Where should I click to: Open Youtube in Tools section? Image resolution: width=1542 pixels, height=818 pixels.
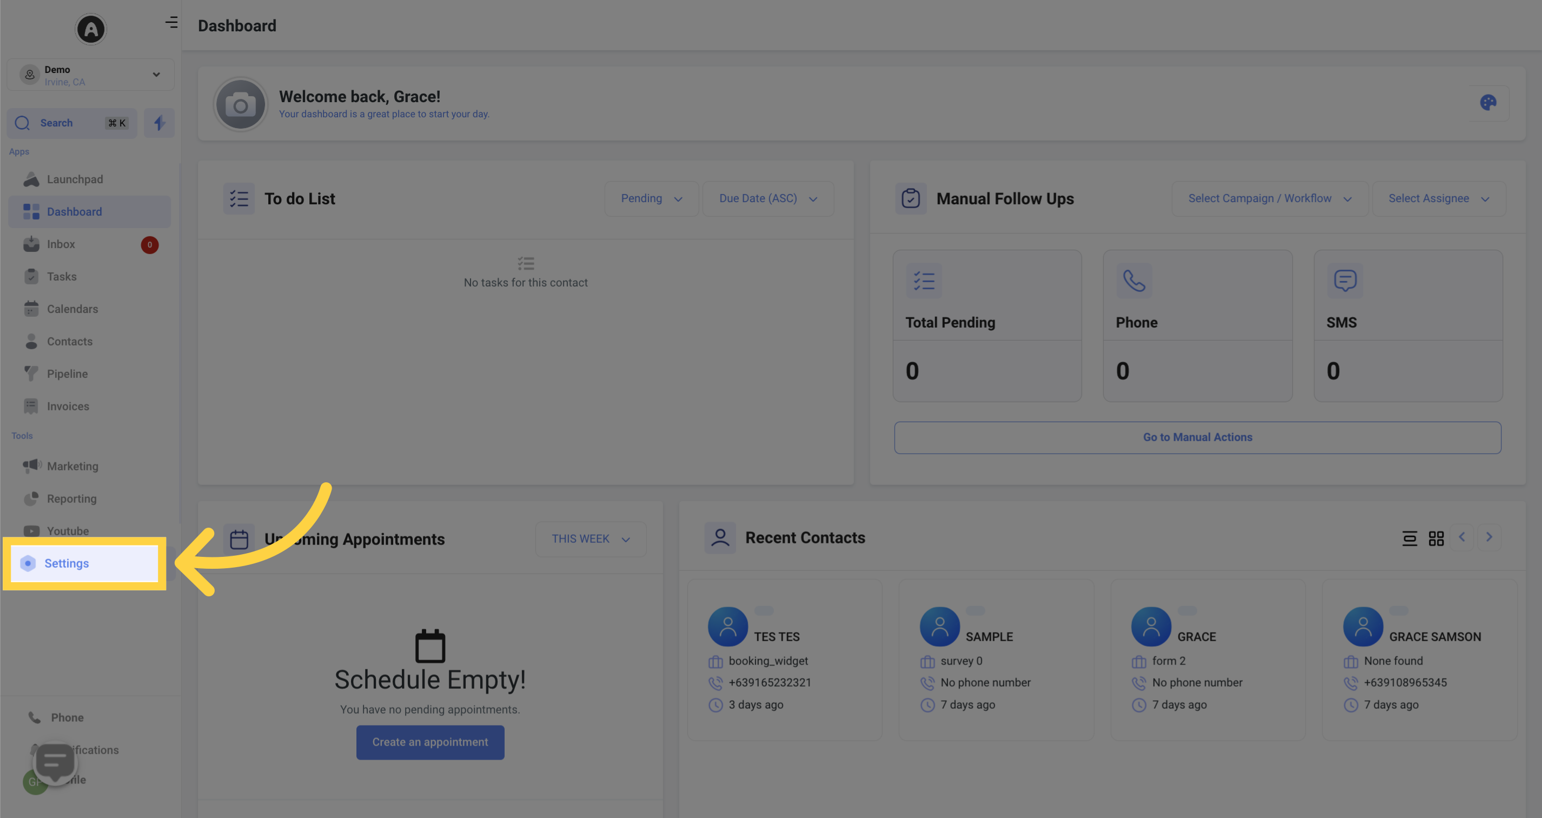(x=90, y=530)
